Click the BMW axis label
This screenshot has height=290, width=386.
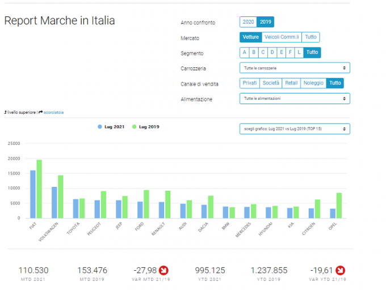click(225, 226)
